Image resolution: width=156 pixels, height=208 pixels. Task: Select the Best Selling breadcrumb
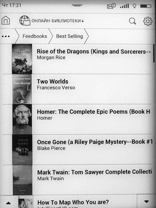click(70, 36)
